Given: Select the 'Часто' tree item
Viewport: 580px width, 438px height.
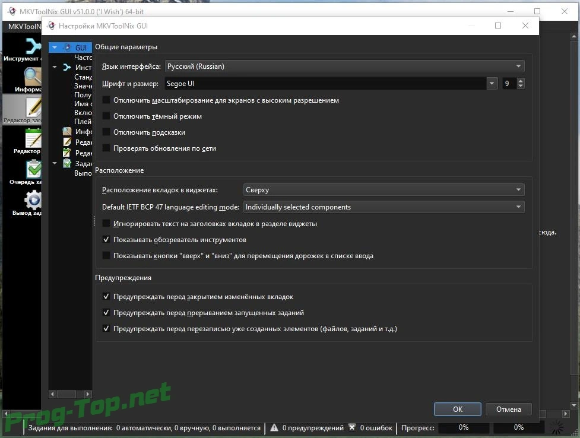Looking at the screenshot, I should (x=83, y=58).
